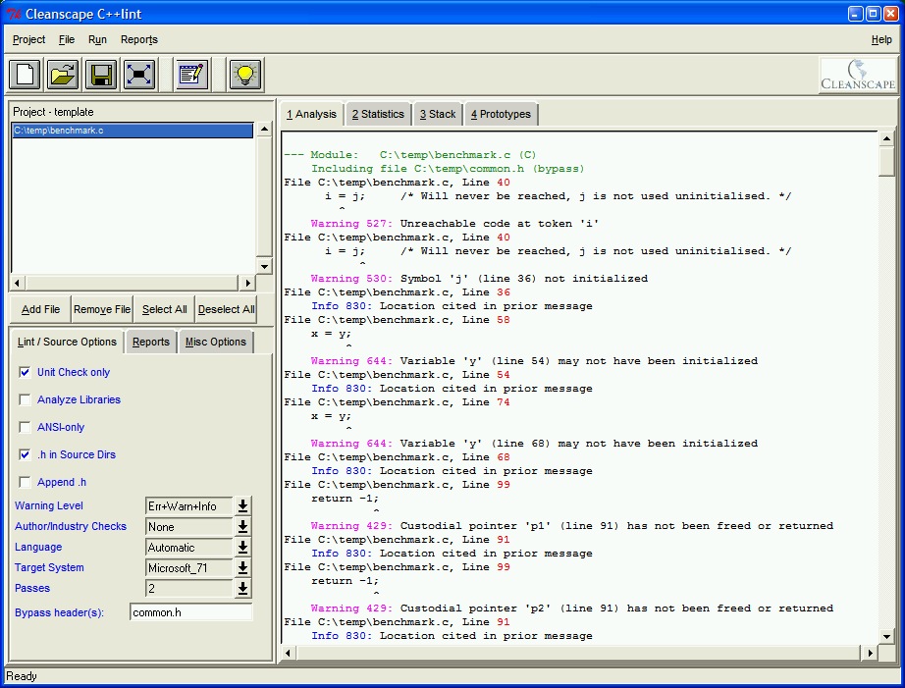Save the project with the floppy disk icon
The height and width of the screenshot is (688, 905).
tap(101, 75)
